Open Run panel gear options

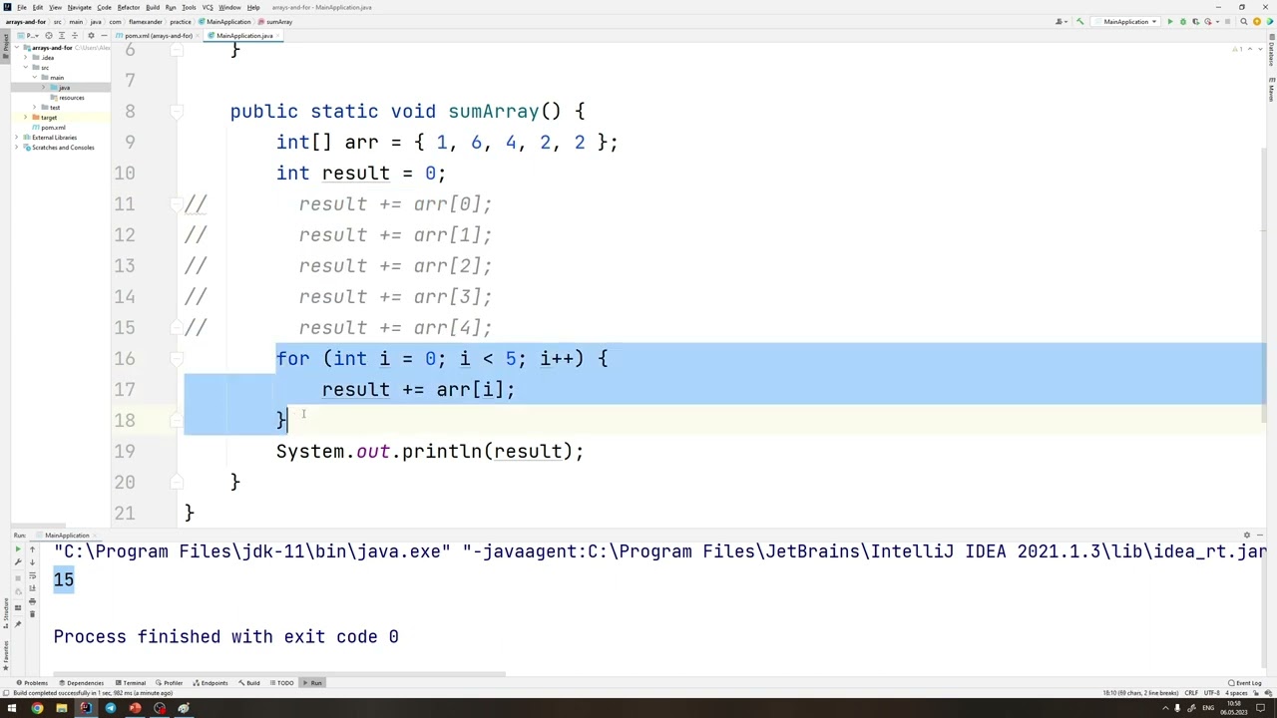pos(1246,536)
